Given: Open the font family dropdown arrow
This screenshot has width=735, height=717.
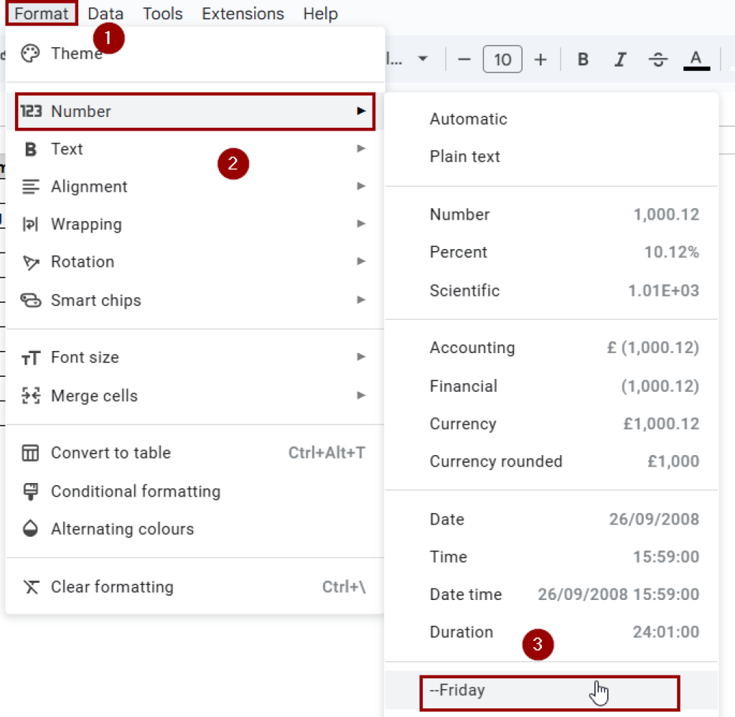Looking at the screenshot, I should click(x=423, y=59).
